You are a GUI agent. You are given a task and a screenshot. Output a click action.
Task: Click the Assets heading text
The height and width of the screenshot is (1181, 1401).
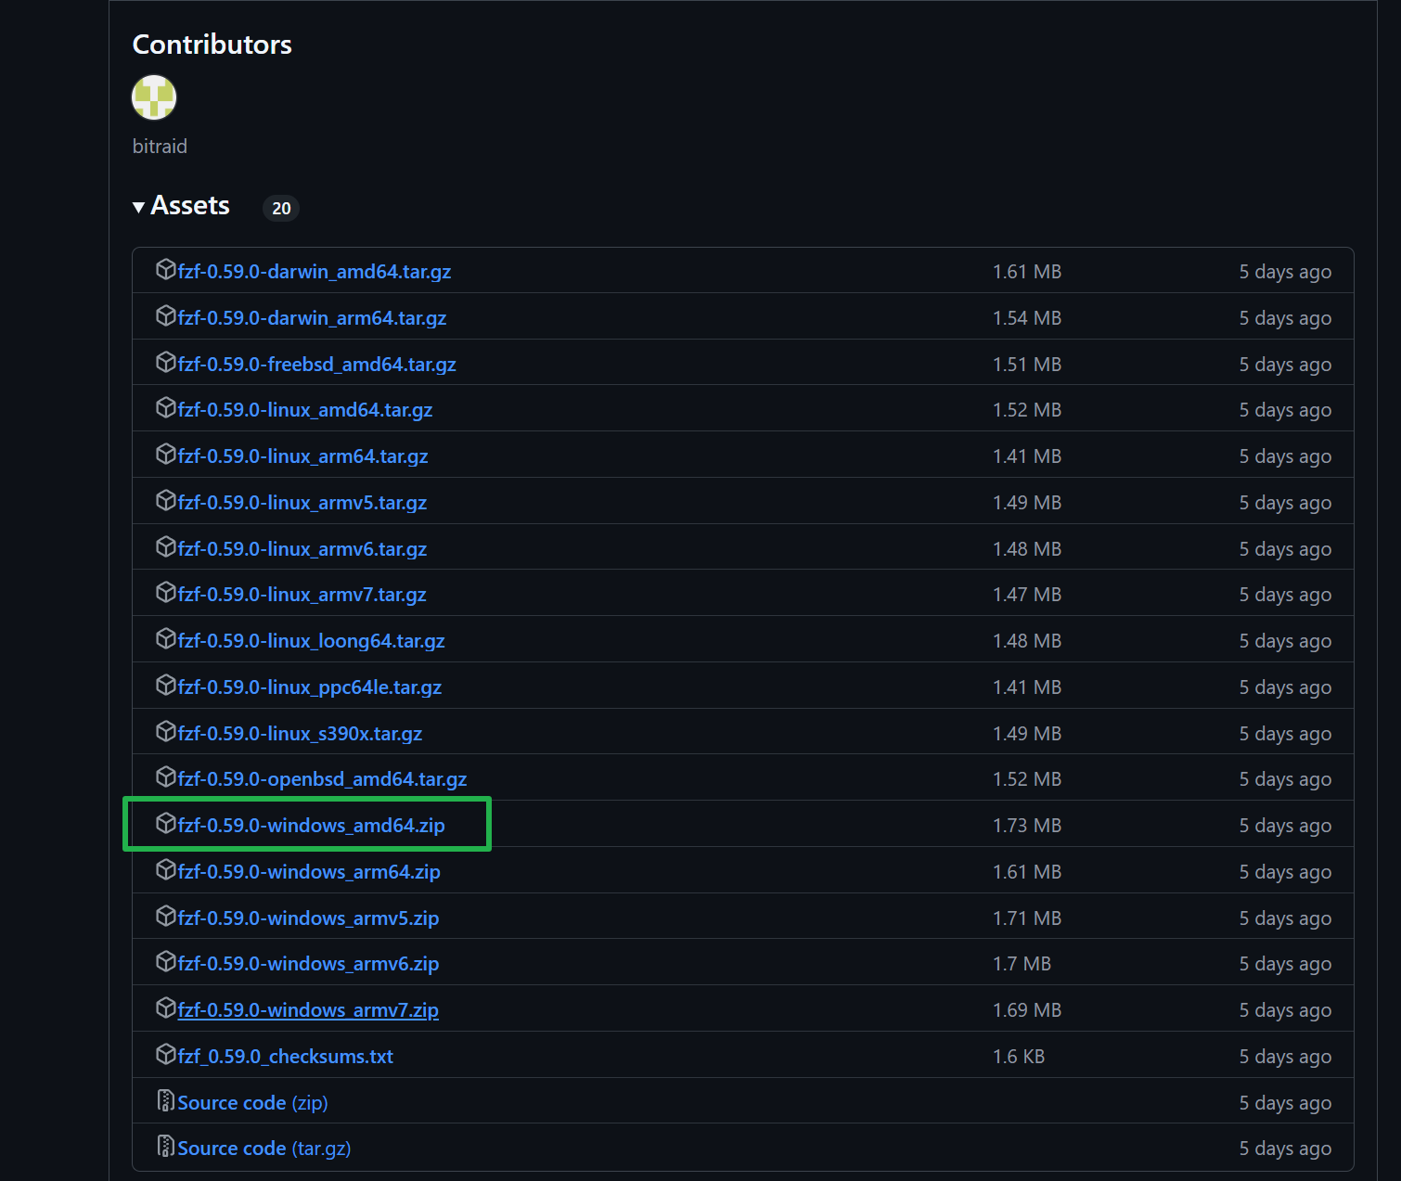[x=190, y=206]
